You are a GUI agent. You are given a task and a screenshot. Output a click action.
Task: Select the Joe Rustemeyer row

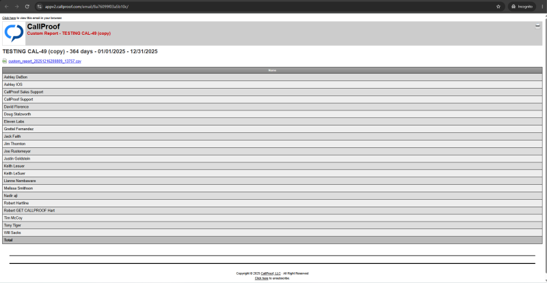272,151
